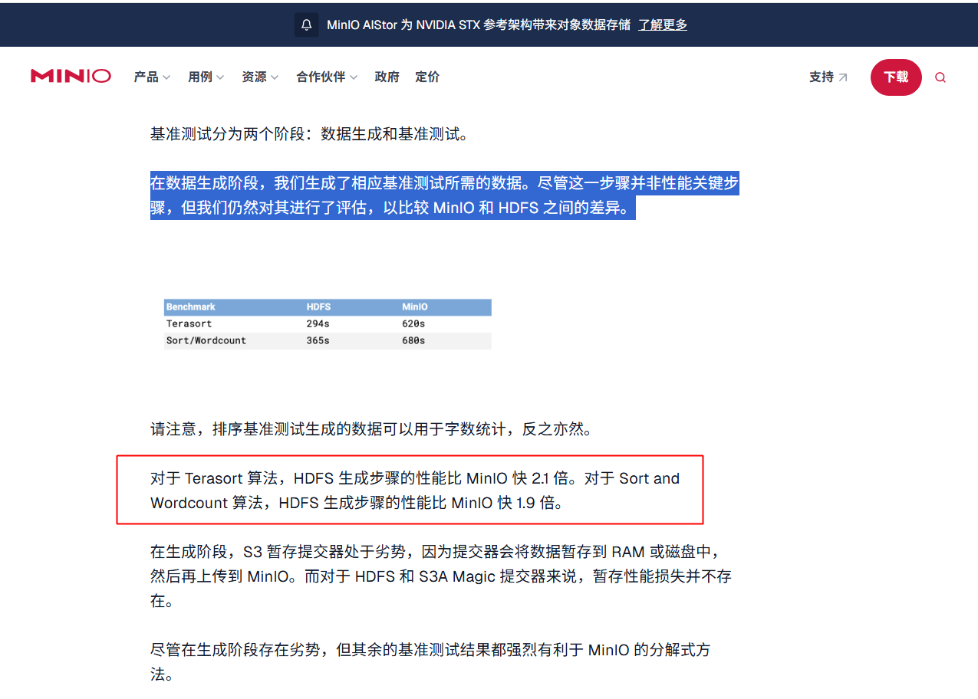
Task: Click the 620s table cell
Action: click(413, 323)
